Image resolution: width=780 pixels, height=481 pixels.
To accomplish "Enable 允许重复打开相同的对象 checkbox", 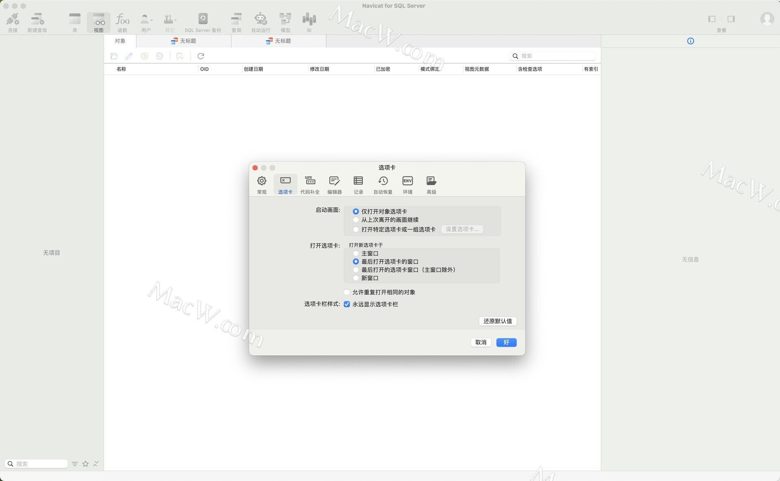I will tap(347, 292).
